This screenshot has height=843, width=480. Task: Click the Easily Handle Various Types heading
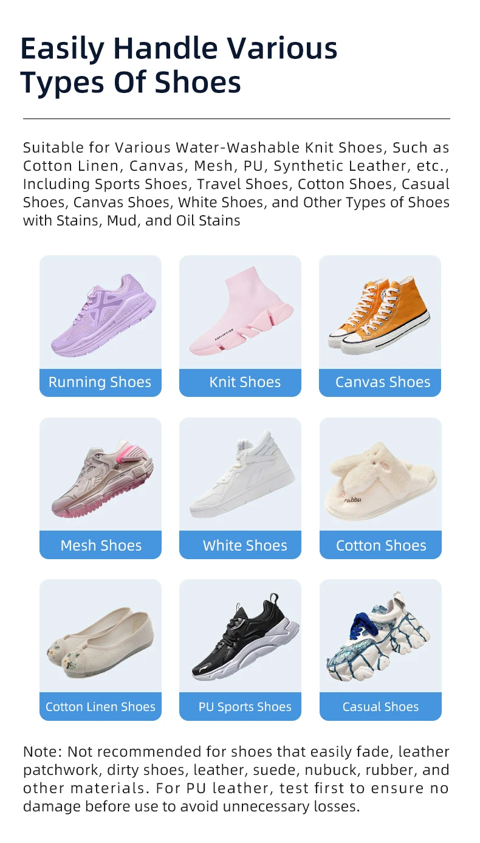[179, 65]
